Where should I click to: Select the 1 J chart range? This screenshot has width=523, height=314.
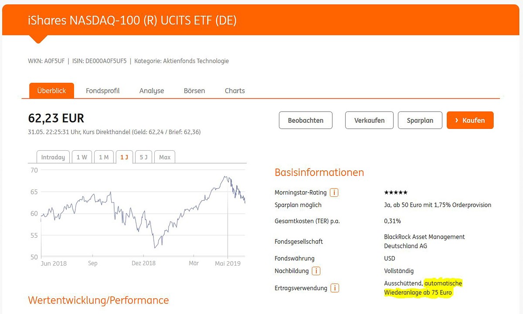click(124, 157)
